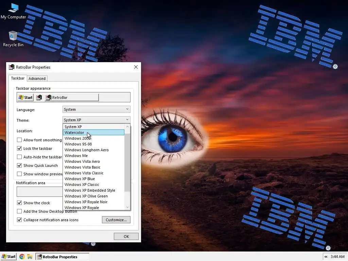Select the Taskbar tab

coord(18,78)
